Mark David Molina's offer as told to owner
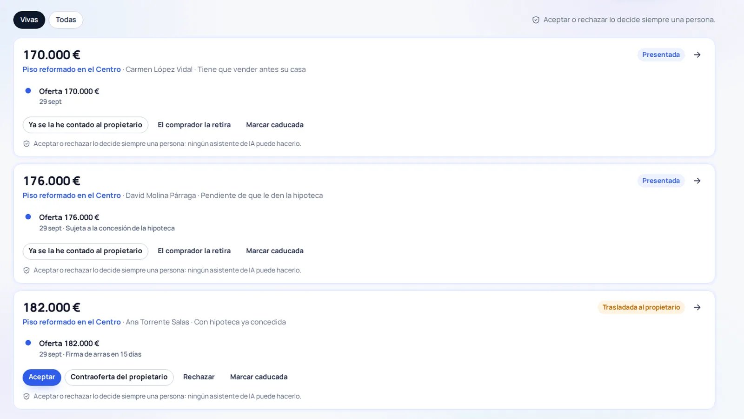Screen dimensions: 744x419 [x=86, y=251]
